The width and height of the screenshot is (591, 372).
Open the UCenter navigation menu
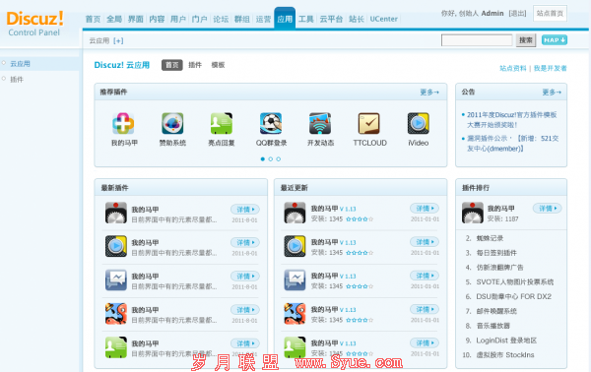(384, 19)
